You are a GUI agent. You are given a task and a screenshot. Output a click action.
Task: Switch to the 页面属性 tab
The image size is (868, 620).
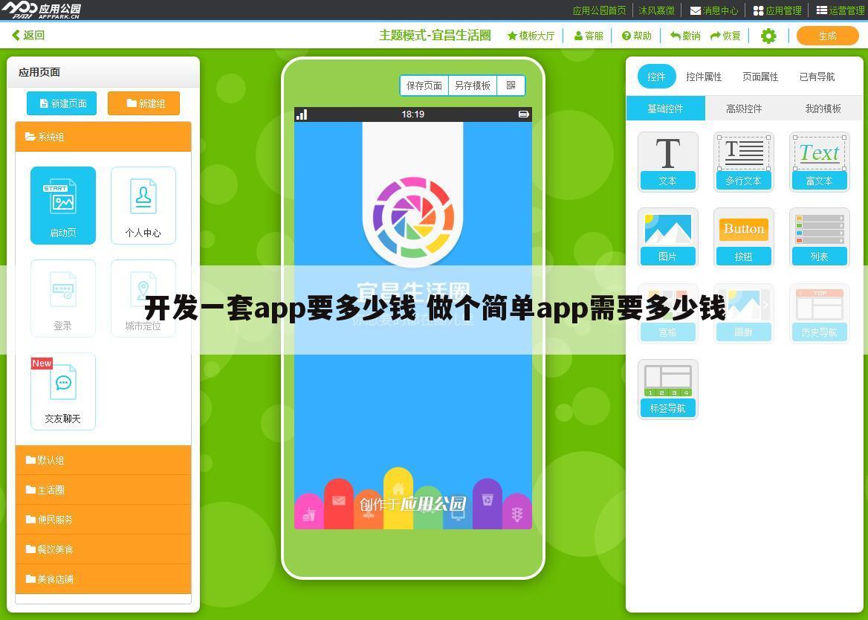[760, 77]
